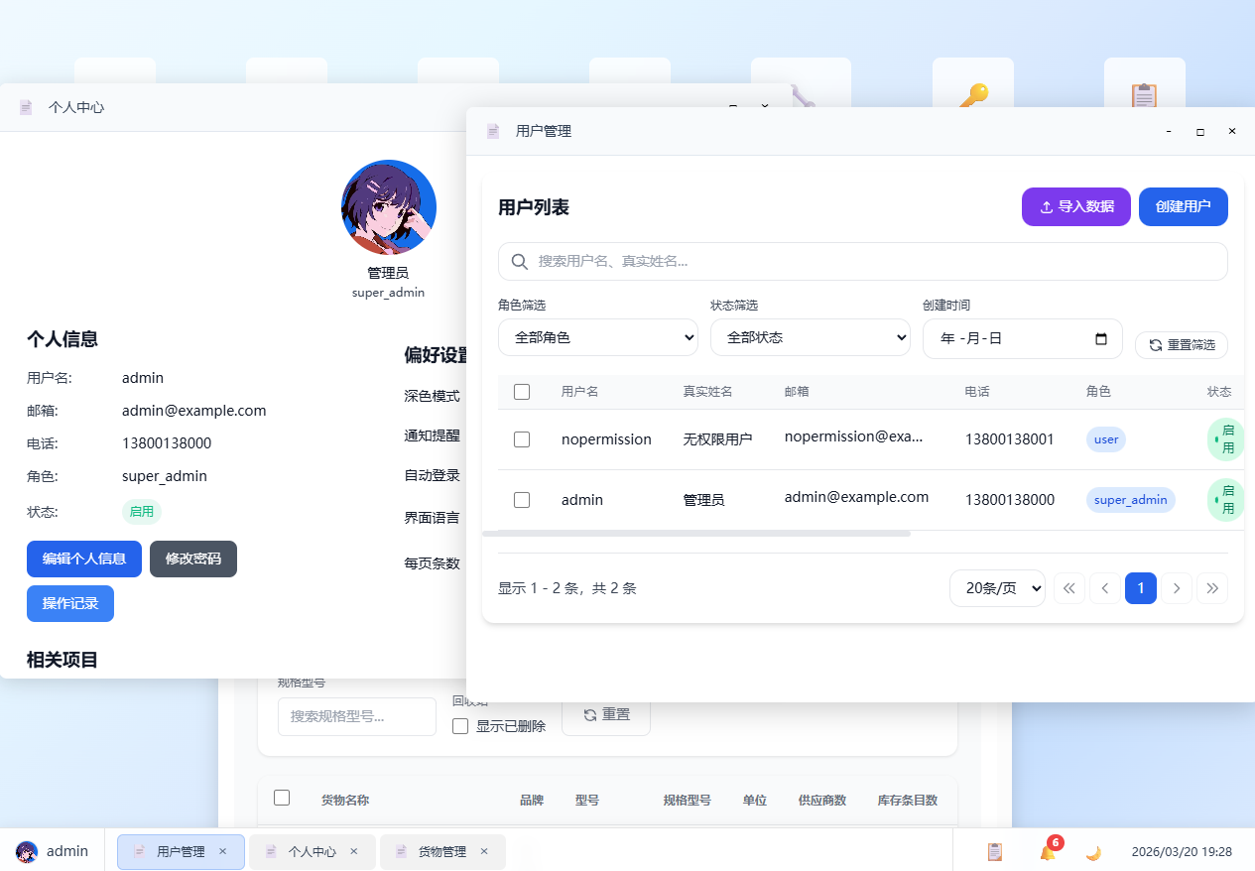This screenshot has height=871, width=1255.
Task: Click the calendar icon in date filter
Action: [1101, 338]
